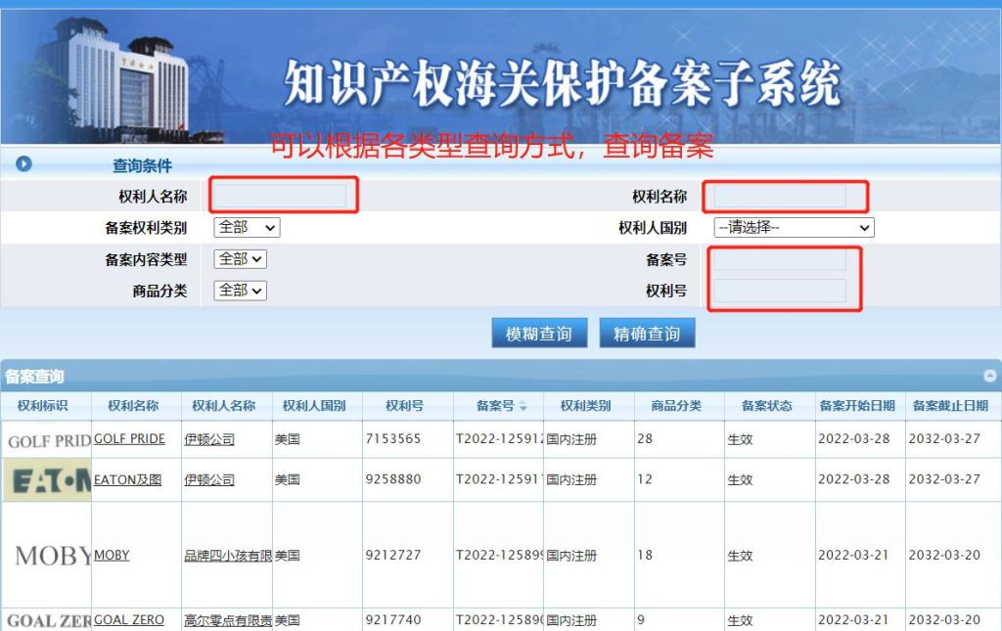The image size is (1002, 631).
Task: Open the 备案内容类型 dropdown
Action: [240, 259]
